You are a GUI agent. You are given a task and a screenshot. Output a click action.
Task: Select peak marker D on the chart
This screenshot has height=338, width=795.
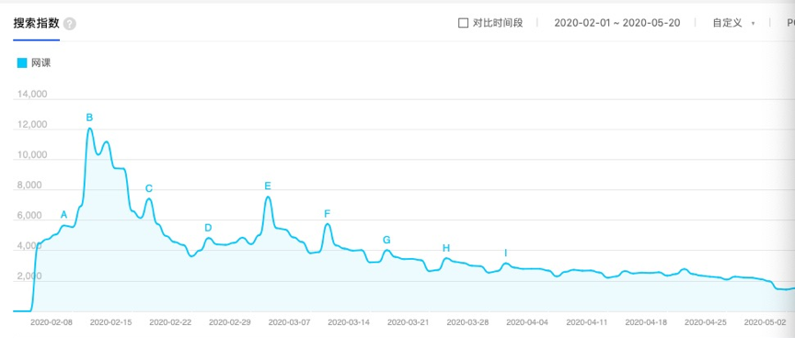[208, 228]
